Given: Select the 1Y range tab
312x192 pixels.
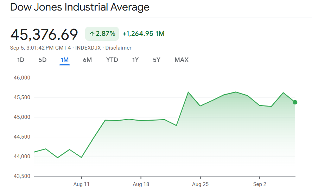Looking at the screenshot, I should click(x=135, y=60).
